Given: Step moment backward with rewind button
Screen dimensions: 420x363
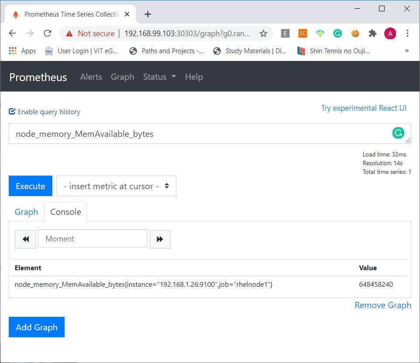Looking at the screenshot, I should [x=25, y=239].
